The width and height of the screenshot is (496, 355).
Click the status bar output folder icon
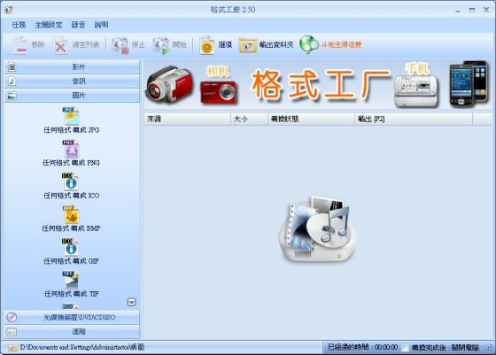pyautogui.click(x=12, y=347)
